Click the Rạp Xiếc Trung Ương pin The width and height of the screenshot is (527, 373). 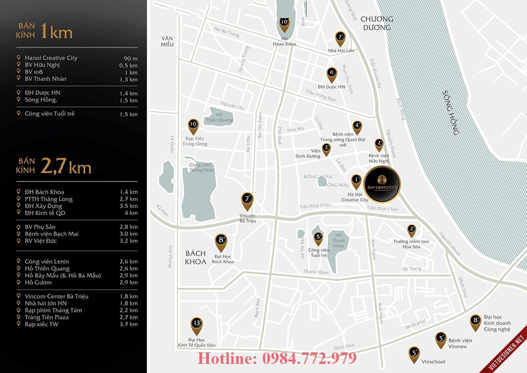[193, 126]
